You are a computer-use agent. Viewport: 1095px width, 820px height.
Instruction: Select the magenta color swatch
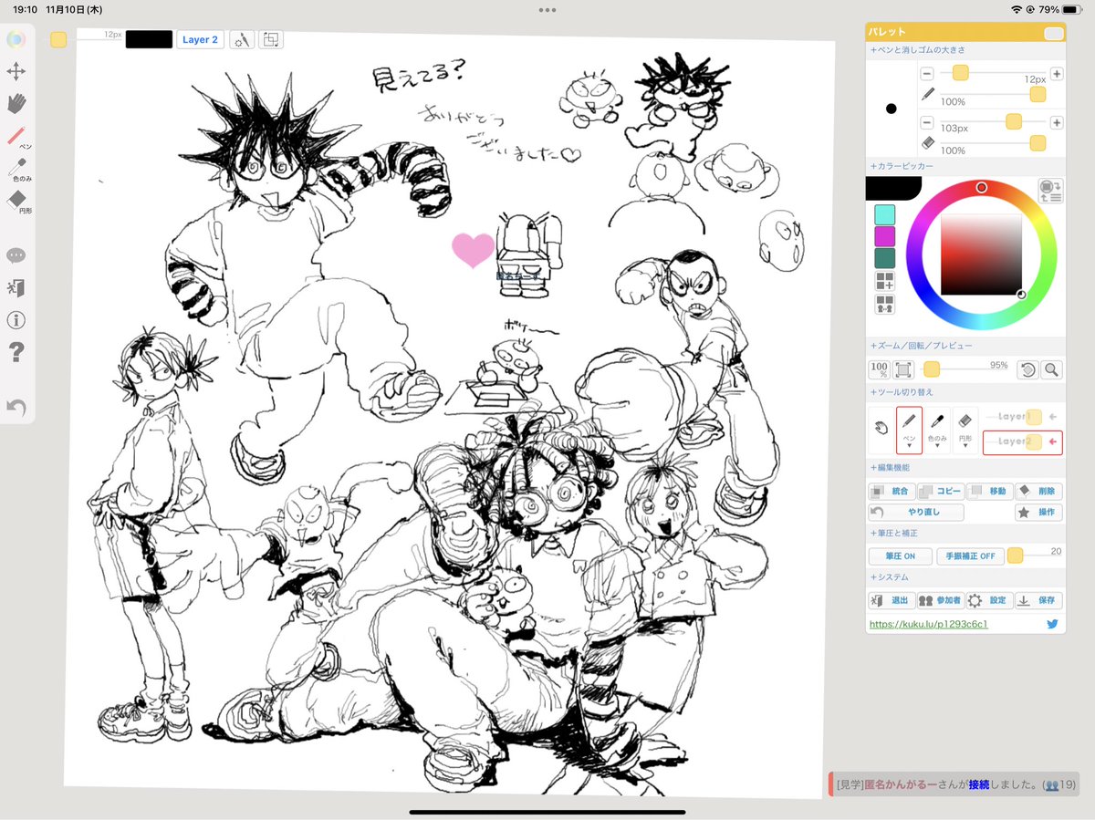(884, 236)
